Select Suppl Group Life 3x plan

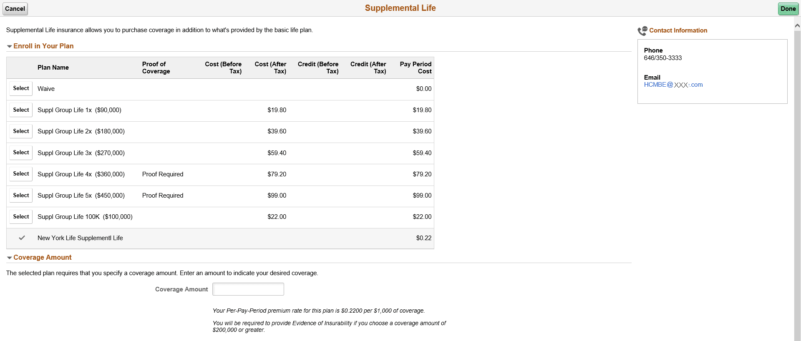pyautogui.click(x=21, y=153)
